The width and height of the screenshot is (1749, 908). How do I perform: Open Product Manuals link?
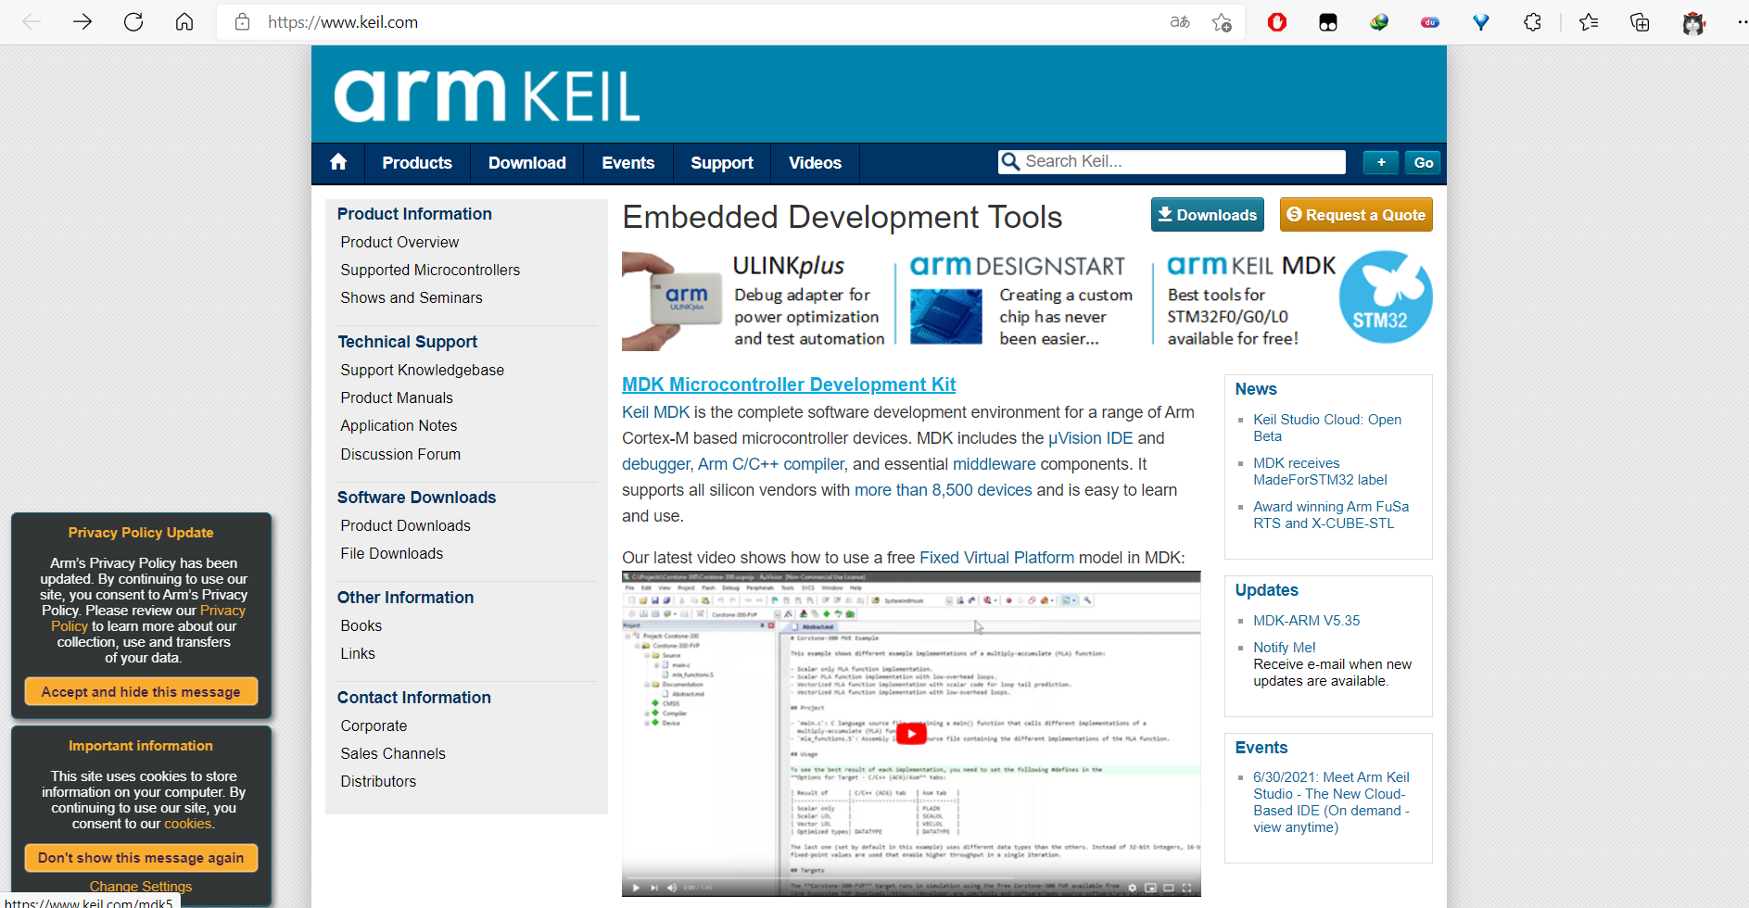click(x=397, y=397)
